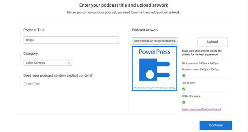
Task: Click the Upload artwork button
Action: (x=213, y=42)
